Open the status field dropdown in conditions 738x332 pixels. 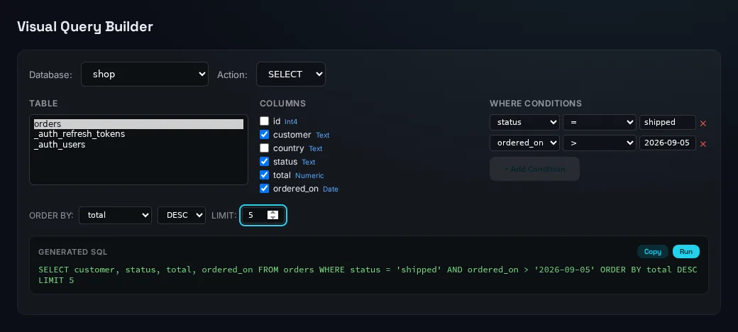pyautogui.click(x=525, y=122)
